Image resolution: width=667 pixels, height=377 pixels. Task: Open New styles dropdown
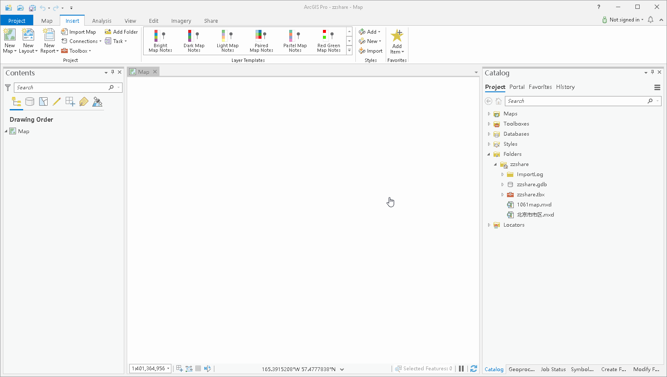point(370,41)
